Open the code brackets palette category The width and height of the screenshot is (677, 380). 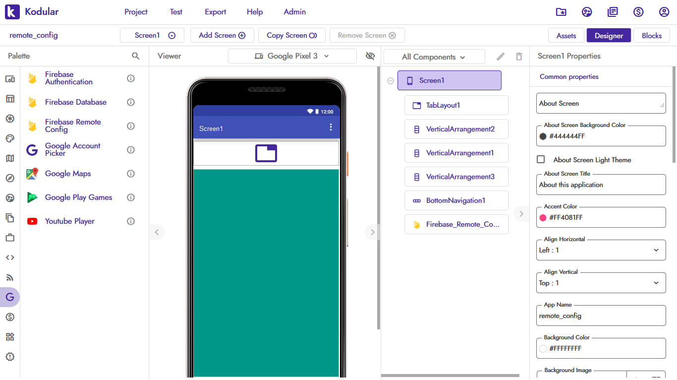click(x=10, y=257)
